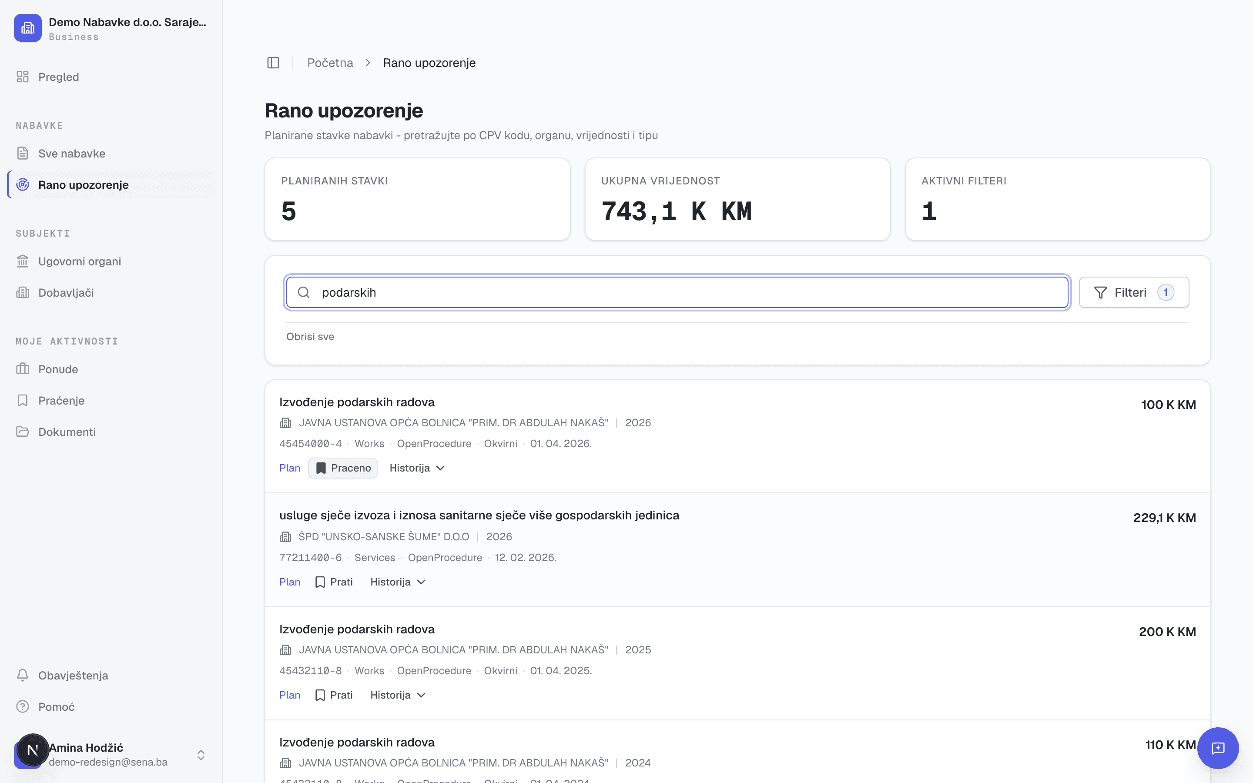Click the date 12. 02. 2026.

point(526,558)
